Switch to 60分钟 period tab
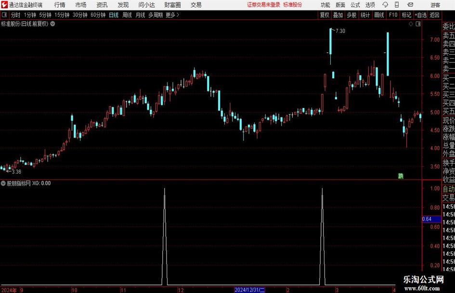The height and width of the screenshot is (293, 455). pyautogui.click(x=98, y=15)
